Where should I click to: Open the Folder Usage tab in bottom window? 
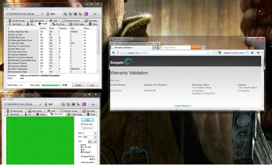point(74,114)
